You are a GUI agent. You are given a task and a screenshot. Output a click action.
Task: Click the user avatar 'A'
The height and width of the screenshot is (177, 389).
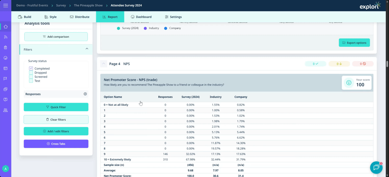[5, 168]
